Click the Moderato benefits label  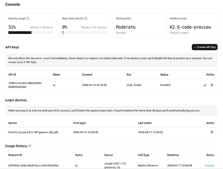tap(126, 27)
